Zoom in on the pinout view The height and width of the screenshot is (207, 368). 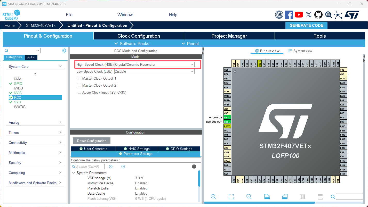point(213,197)
